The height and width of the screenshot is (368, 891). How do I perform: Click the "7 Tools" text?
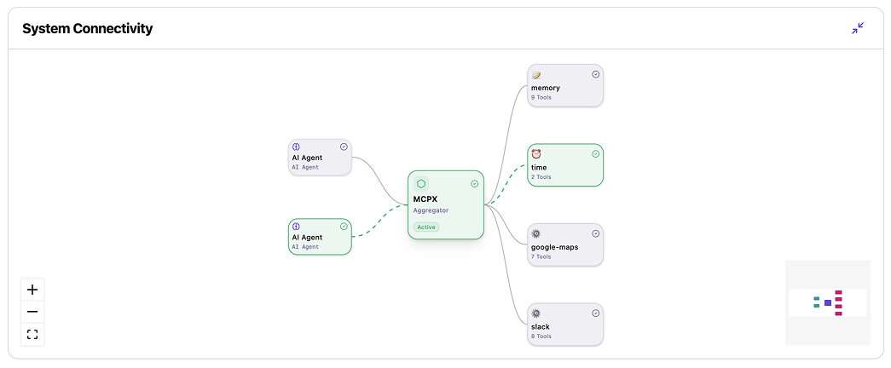(541, 256)
